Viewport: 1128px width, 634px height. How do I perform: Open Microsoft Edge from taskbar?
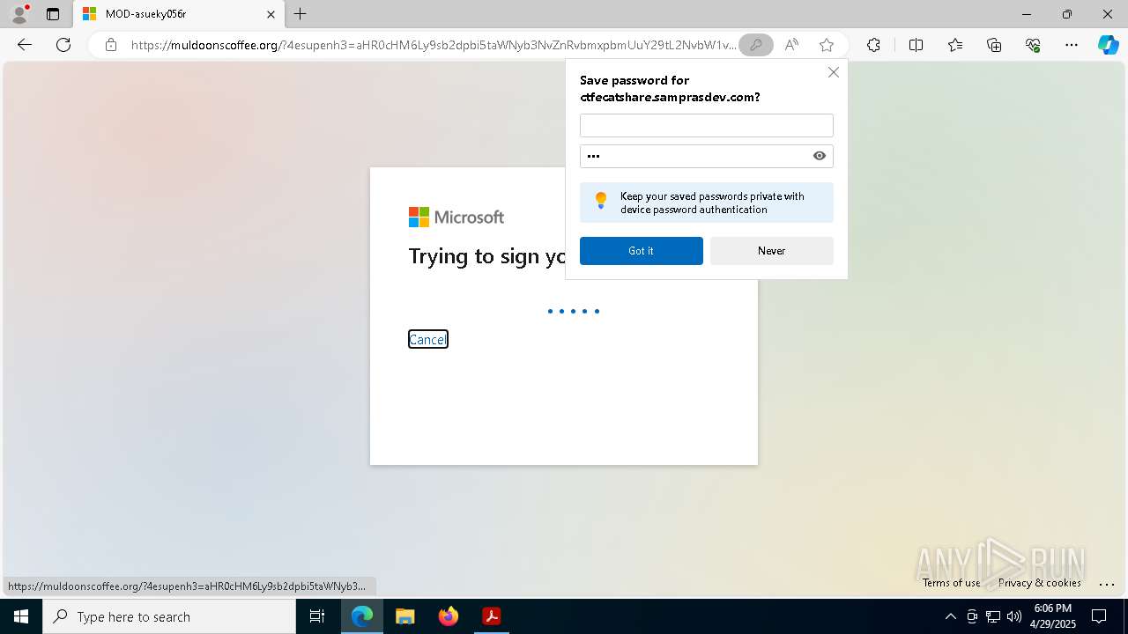362,616
